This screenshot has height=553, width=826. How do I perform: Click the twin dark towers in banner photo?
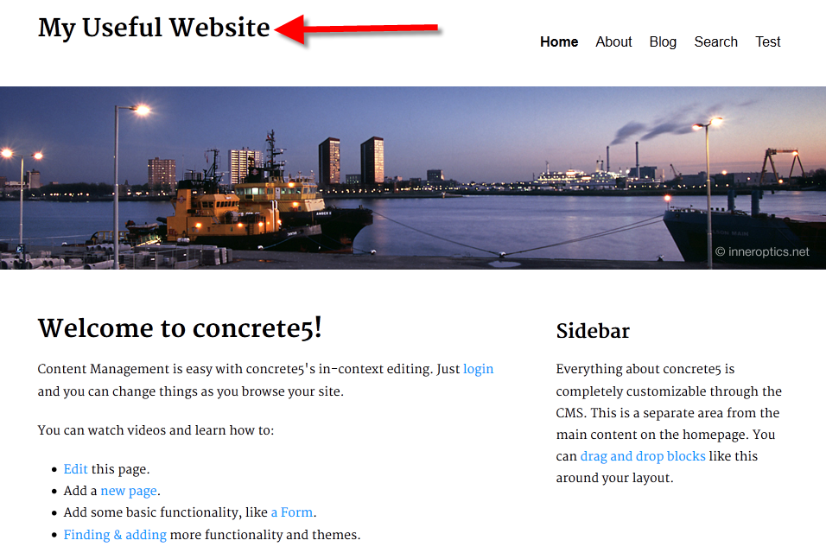click(351, 161)
